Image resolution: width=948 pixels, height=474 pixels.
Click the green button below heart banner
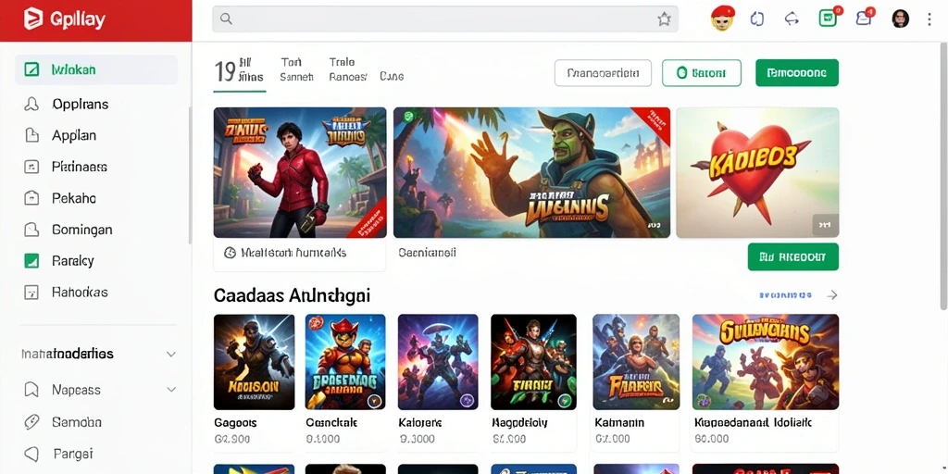coord(793,257)
